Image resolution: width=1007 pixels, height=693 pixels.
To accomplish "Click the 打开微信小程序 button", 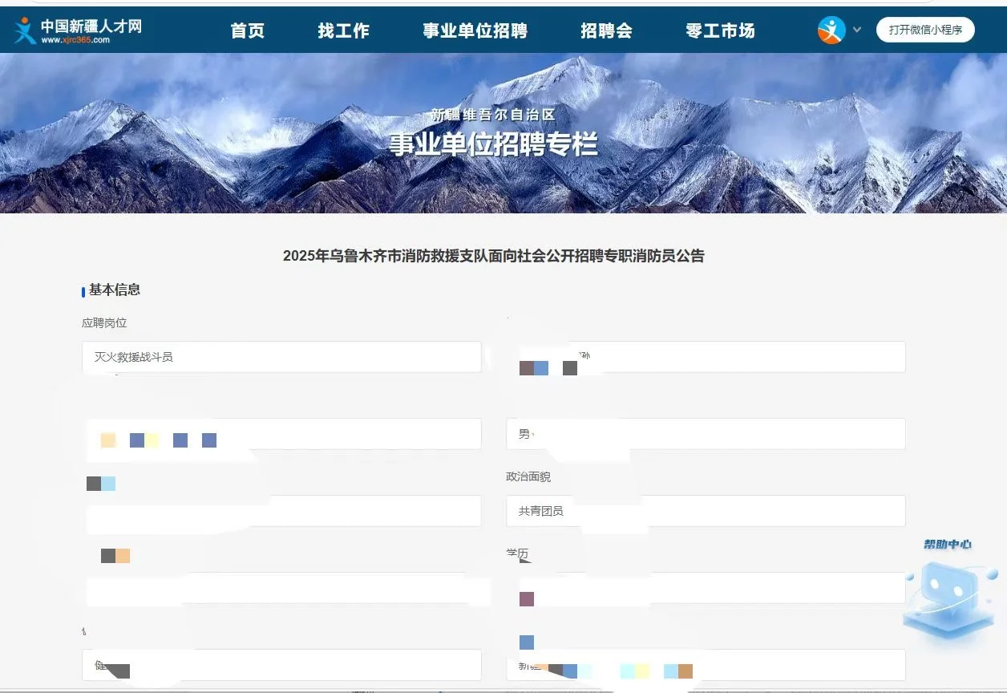I will point(925,29).
